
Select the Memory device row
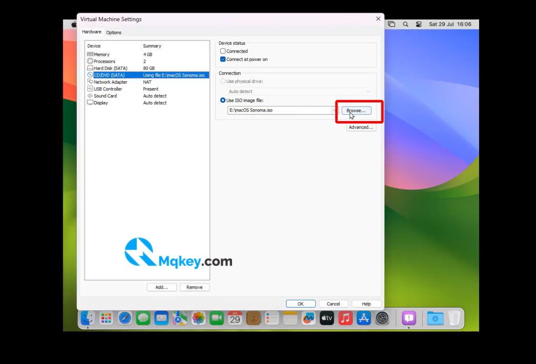tap(147, 54)
